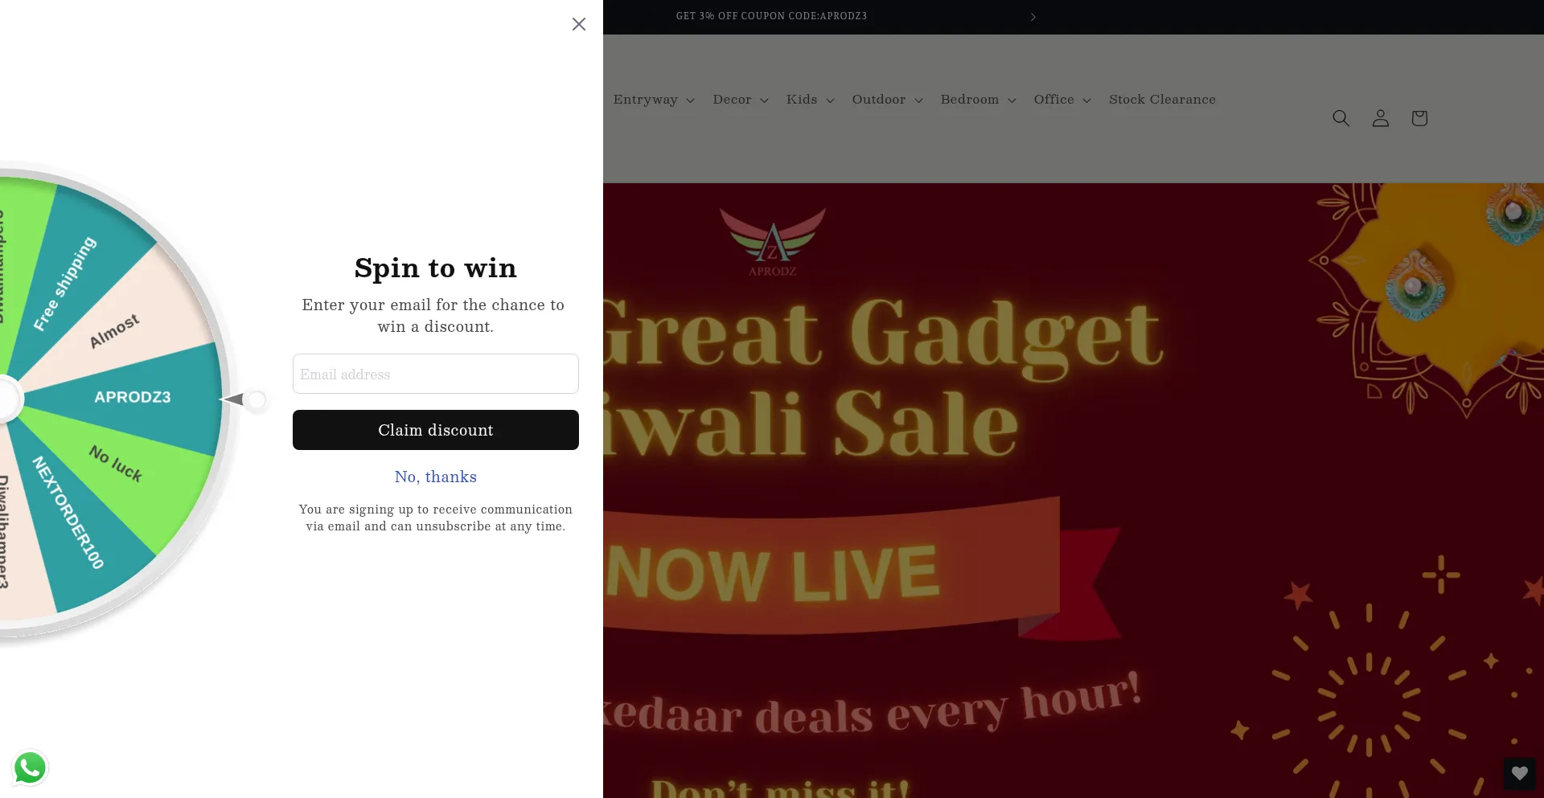Click the Claim discount button

pyautogui.click(x=435, y=430)
